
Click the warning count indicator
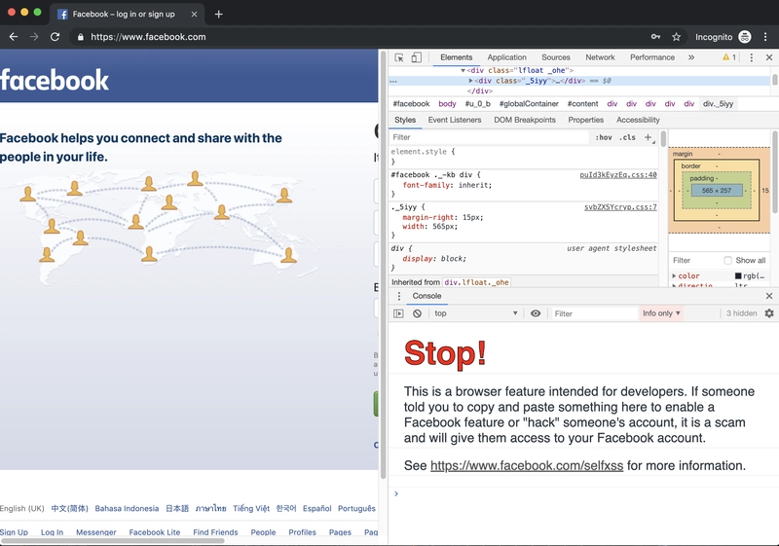coord(729,57)
